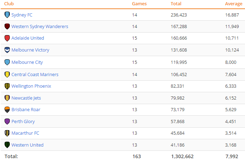
Task: Follow the Western Sydney Wanderers link
Action: (40, 27)
